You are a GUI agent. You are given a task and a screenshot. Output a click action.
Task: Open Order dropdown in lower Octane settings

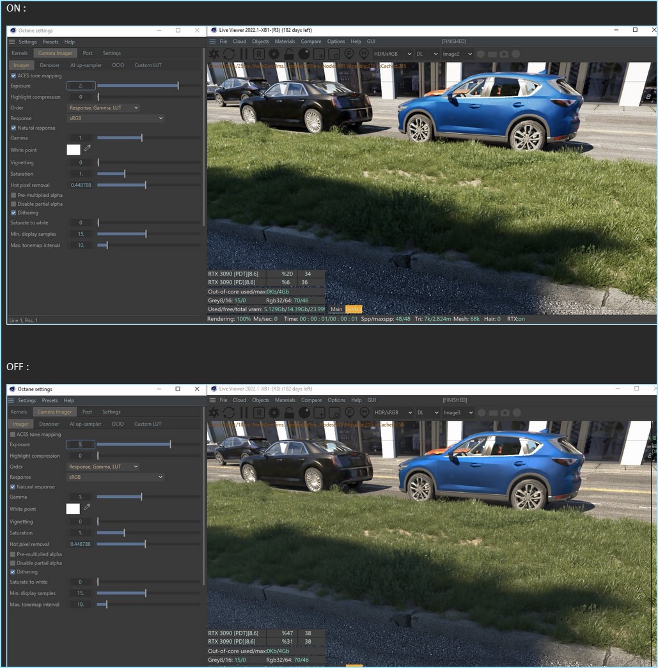tap(103, 467)
